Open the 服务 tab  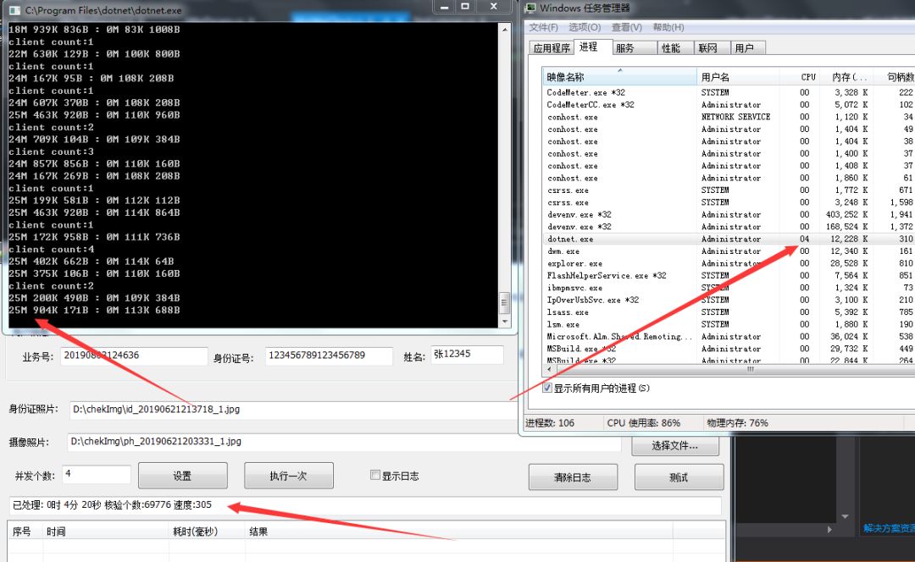624,48
